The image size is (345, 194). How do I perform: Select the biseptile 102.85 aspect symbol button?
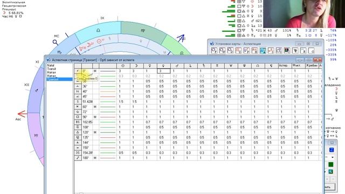(78, 122)
